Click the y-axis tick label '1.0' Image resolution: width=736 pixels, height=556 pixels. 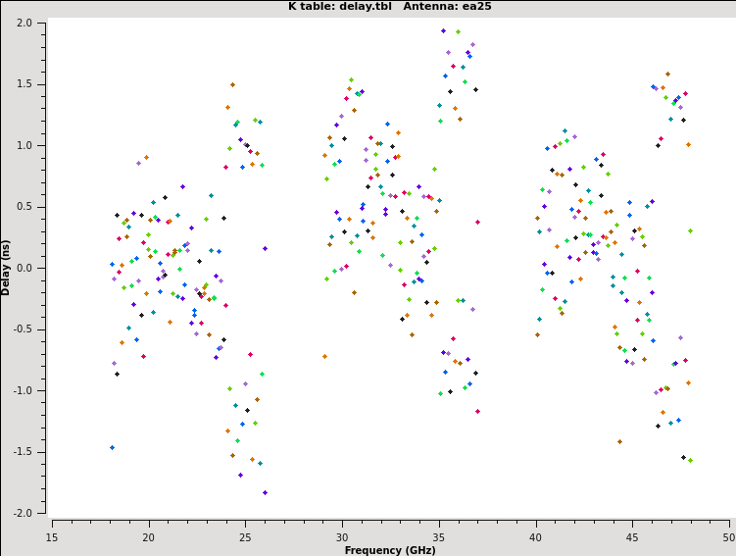[x=25, y=145]
